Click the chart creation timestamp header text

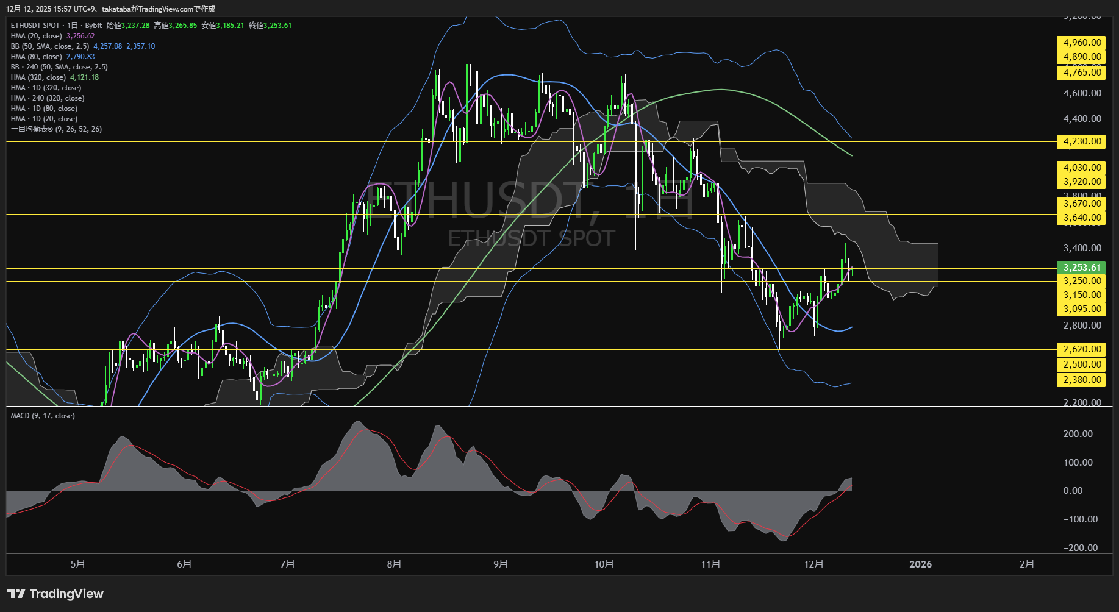(110, 9)
